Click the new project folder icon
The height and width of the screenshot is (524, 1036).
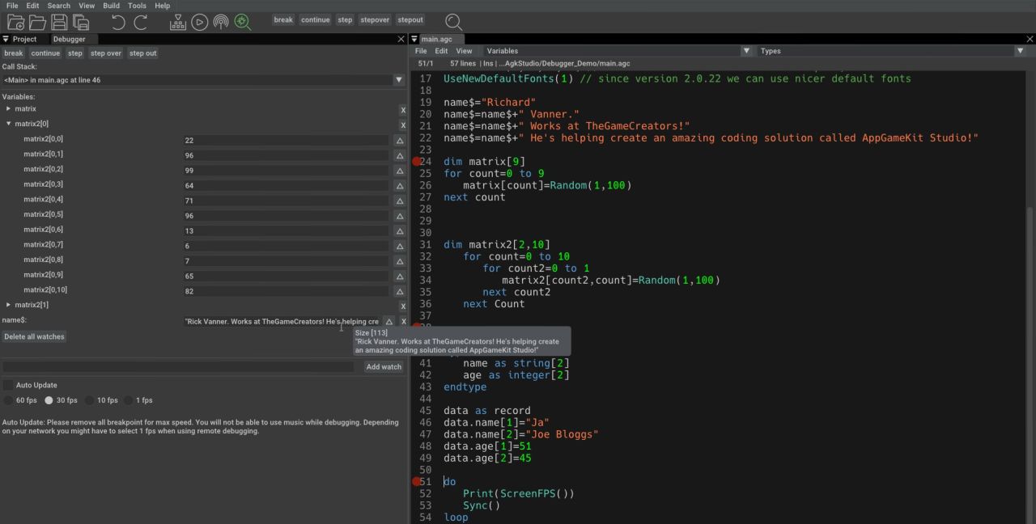(x=15, y=22)
